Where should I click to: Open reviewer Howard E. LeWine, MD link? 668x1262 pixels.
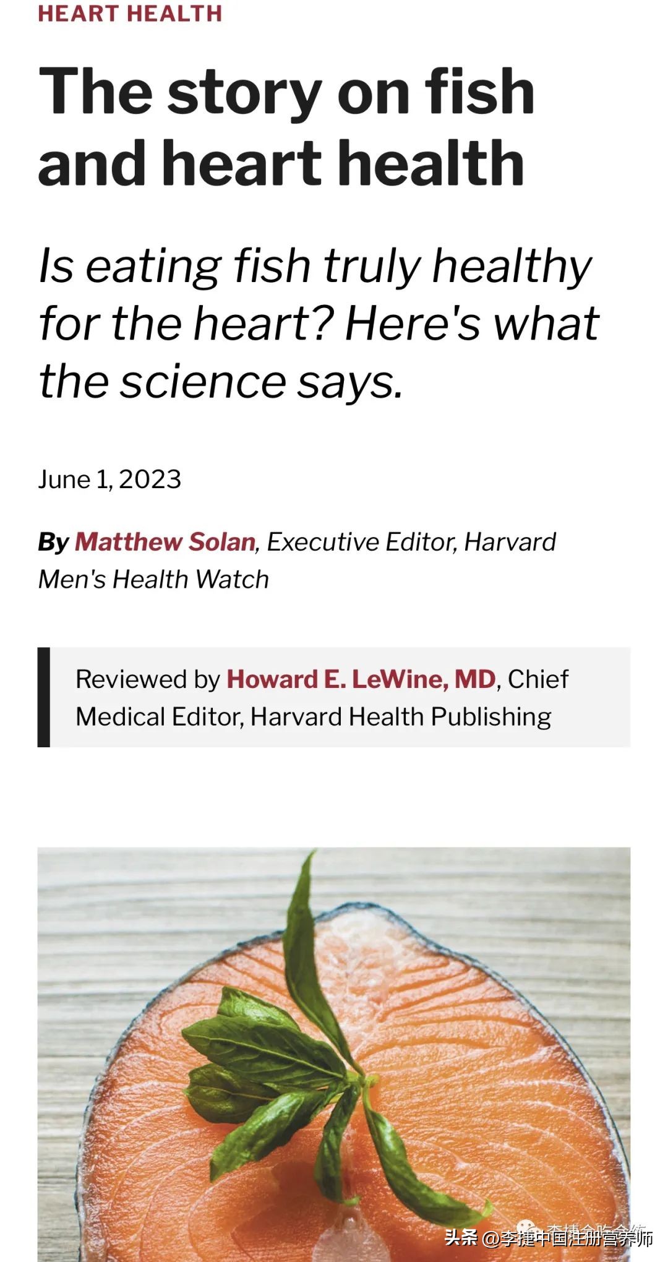click(x=361, y=679)
